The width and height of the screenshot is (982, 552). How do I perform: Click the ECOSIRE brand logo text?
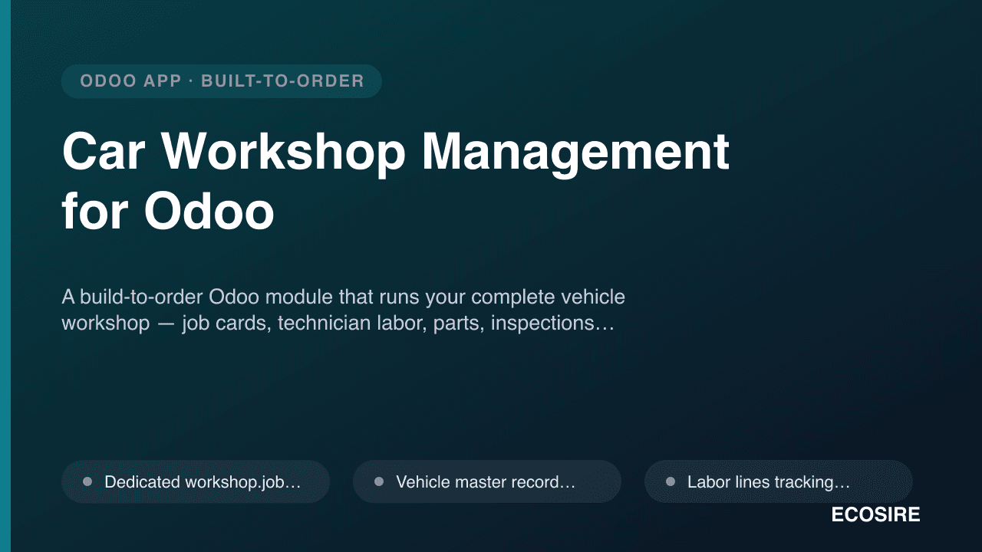(x=875, y=515)
